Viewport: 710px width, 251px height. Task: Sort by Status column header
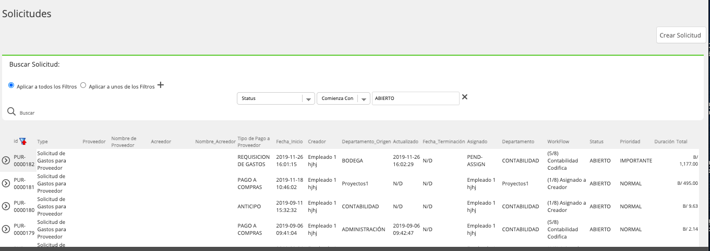pyautogui.click(x=596, y=142)
